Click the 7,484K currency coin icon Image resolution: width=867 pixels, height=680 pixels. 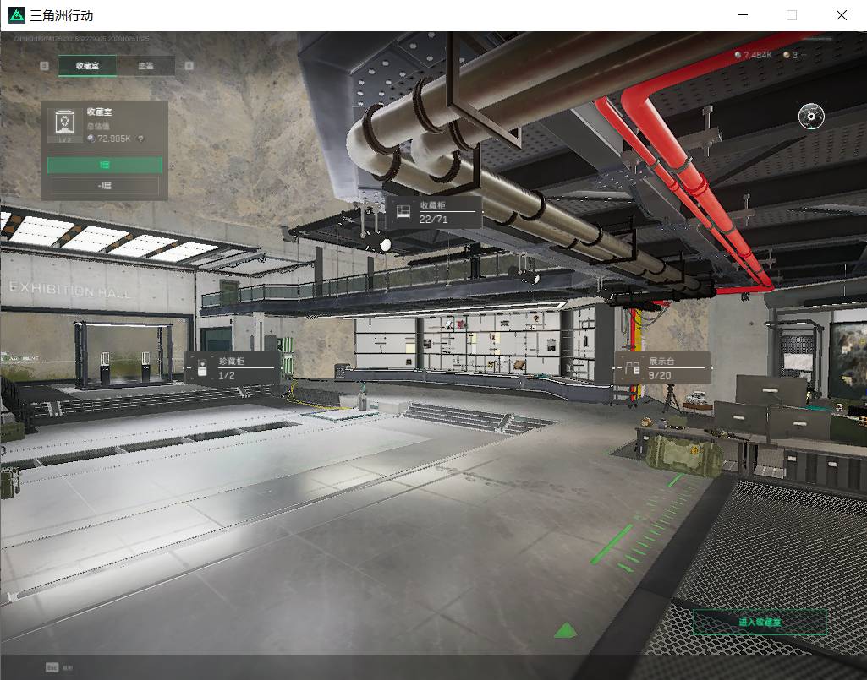pyautogui.click(x=738, y=55)
